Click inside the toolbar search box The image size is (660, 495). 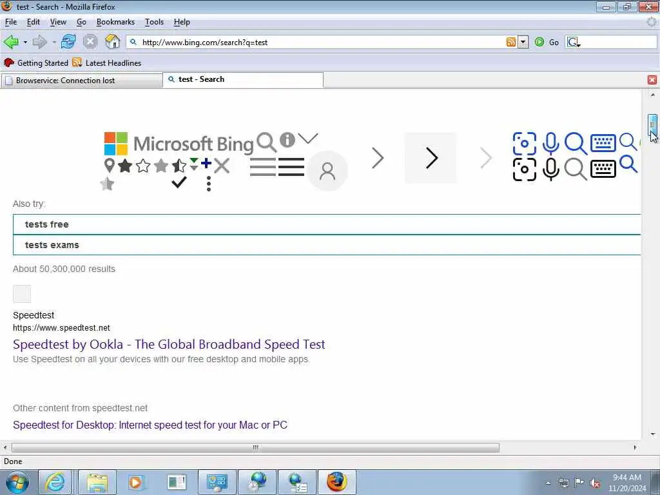(x=619, y=42)
